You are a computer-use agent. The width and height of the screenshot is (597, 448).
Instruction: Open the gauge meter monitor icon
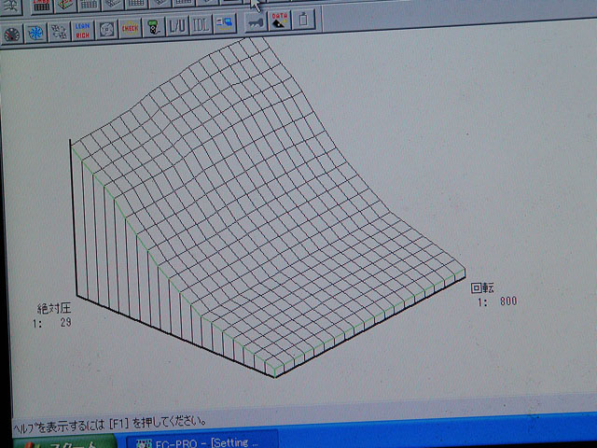pyautogui.click(x=12, y=35)
